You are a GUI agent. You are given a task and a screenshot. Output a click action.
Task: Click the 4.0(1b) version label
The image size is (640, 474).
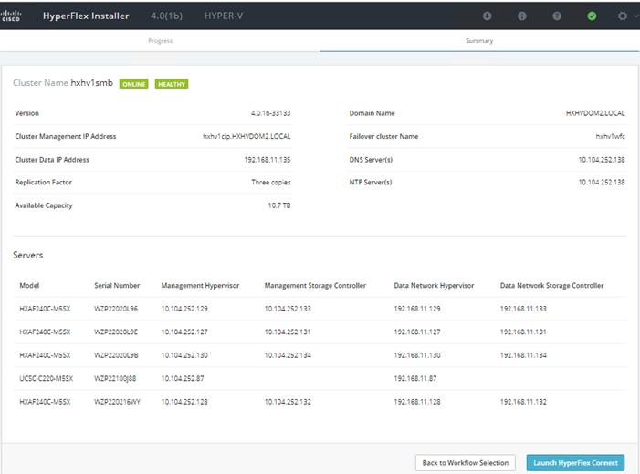(x=166, y=16)
